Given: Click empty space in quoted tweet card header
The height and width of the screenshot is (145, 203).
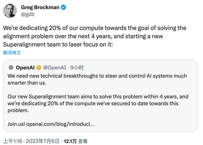Looking at the screenshot, I should point(139,68).
